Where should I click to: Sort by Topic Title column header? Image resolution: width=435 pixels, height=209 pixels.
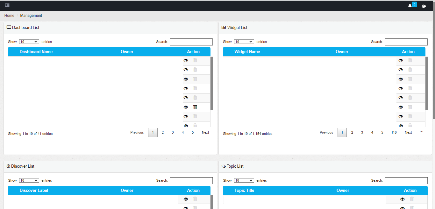coord(244,191)
